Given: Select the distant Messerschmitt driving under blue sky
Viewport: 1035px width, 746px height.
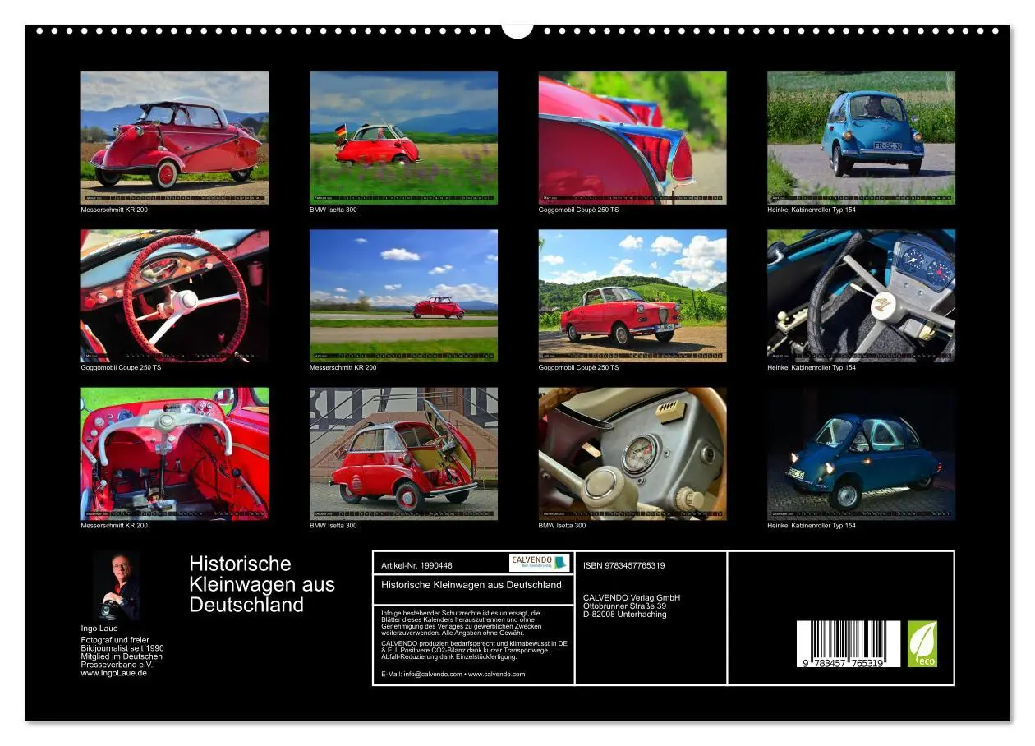Looking at the screenshot, I should [x=403, y=296].
